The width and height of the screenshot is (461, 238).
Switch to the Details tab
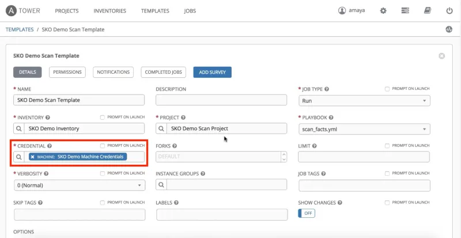[27, 72]
